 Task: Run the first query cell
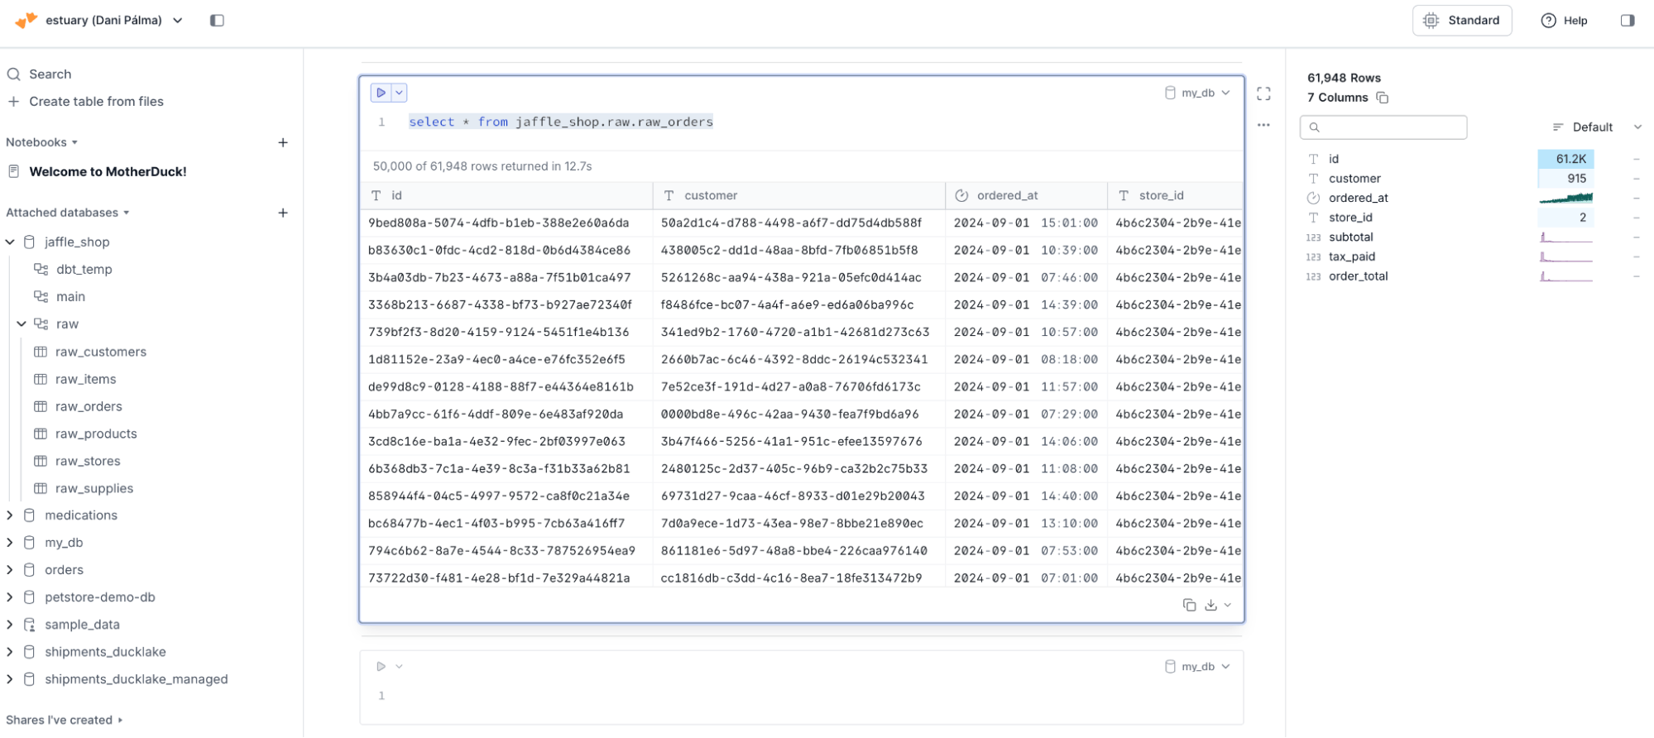point(381,93)
